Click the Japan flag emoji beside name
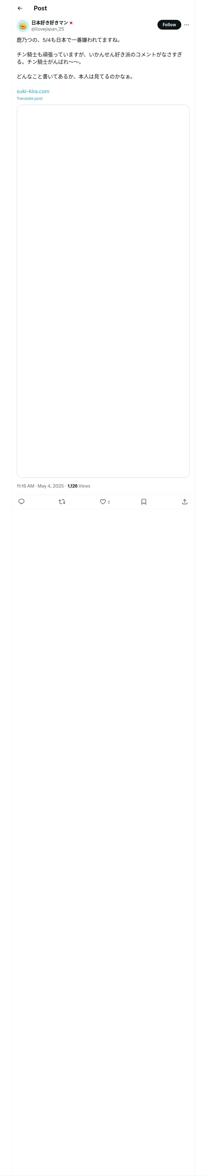Image resolution: width=206 pixels, height=1176 pixels. (x=71, y=23)
